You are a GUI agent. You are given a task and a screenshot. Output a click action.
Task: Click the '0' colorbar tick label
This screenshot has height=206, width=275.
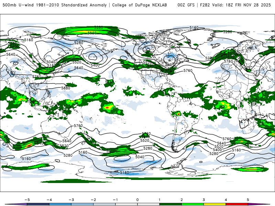click(x=137, y=200)
